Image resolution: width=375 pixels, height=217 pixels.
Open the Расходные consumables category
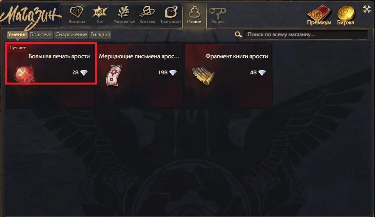tap(124, 15)
